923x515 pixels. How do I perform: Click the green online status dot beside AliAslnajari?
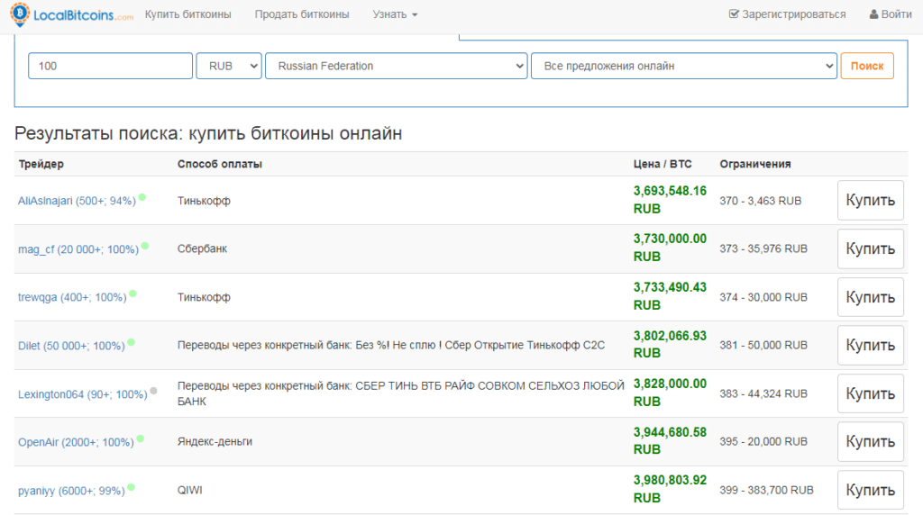(142, 197)
